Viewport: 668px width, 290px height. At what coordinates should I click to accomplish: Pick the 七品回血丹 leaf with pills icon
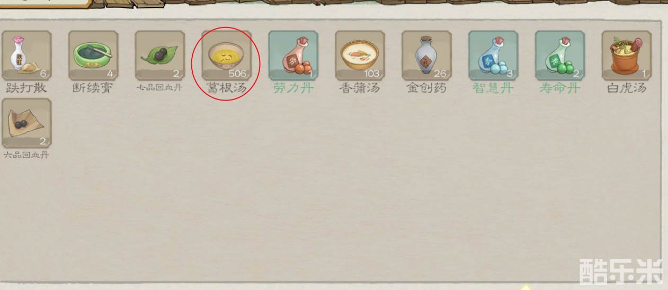tap(160, 56)
